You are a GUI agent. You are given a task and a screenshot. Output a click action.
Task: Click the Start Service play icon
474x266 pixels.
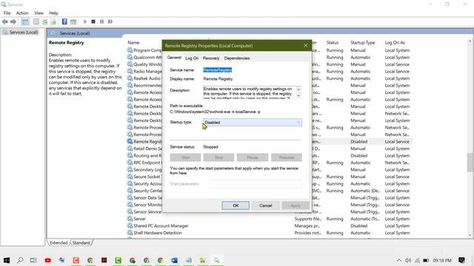[85, 21]
